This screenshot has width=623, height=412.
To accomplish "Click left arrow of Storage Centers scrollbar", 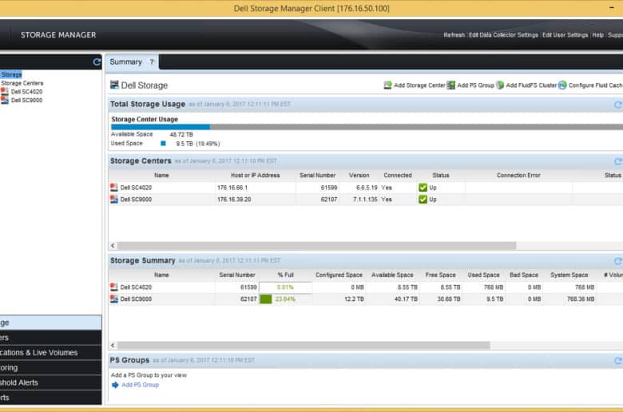I will (x=113, y=246).
